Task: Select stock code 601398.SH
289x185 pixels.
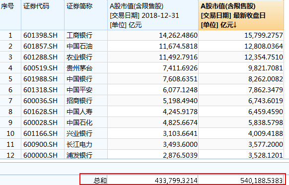Action: (x=40, y=35)
